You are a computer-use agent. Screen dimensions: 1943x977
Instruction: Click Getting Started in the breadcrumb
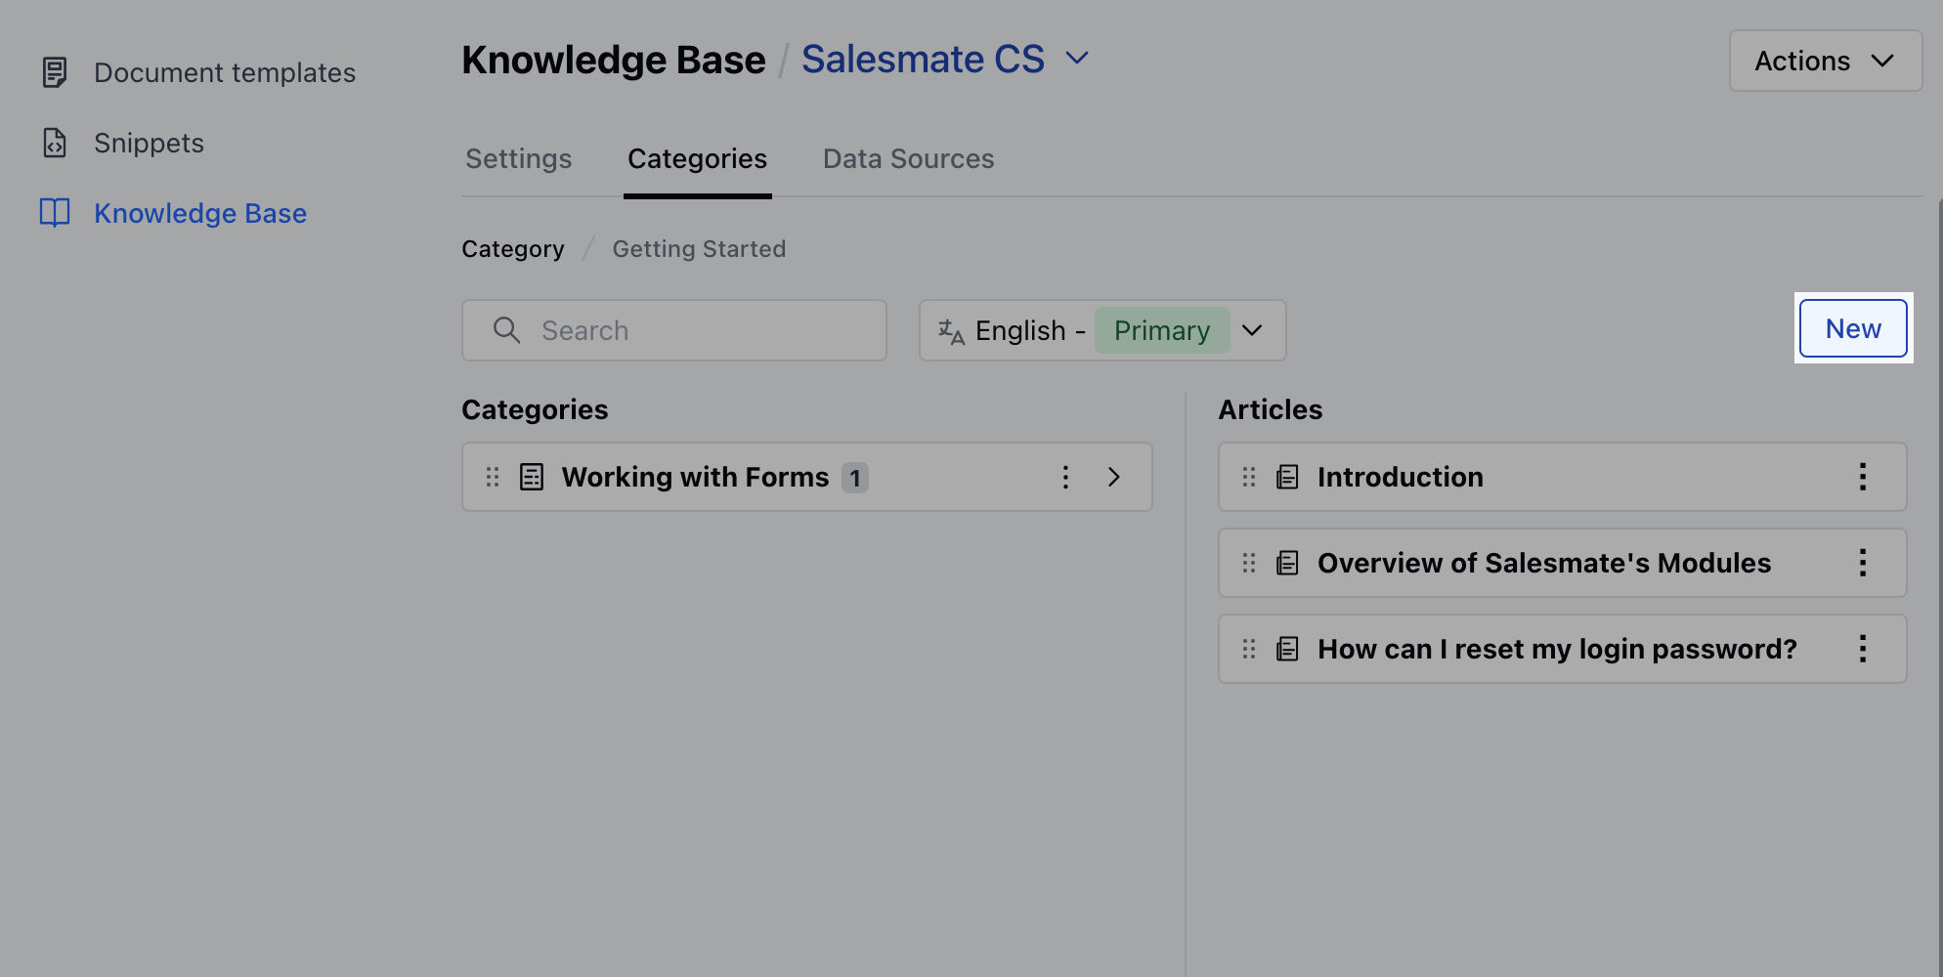tap(700, 249)
